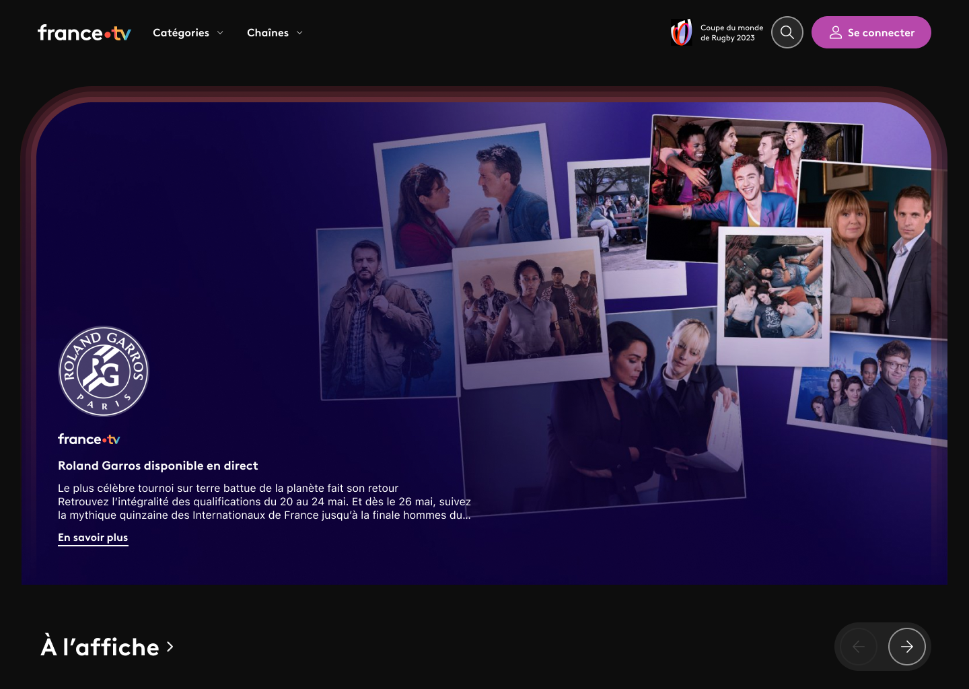Image resolution: width=969 pixels, height=689 pixels.
Task: Click the Roland Garros Paris emblem
Action: [x=104, y=371]
